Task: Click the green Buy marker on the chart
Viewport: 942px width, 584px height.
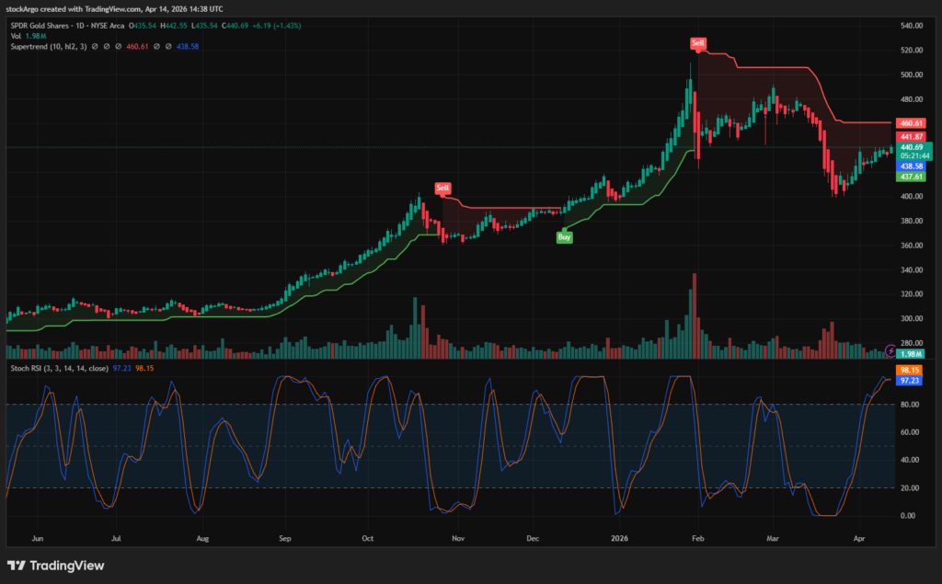Action: pyautogui.click(x=564, y=236)
